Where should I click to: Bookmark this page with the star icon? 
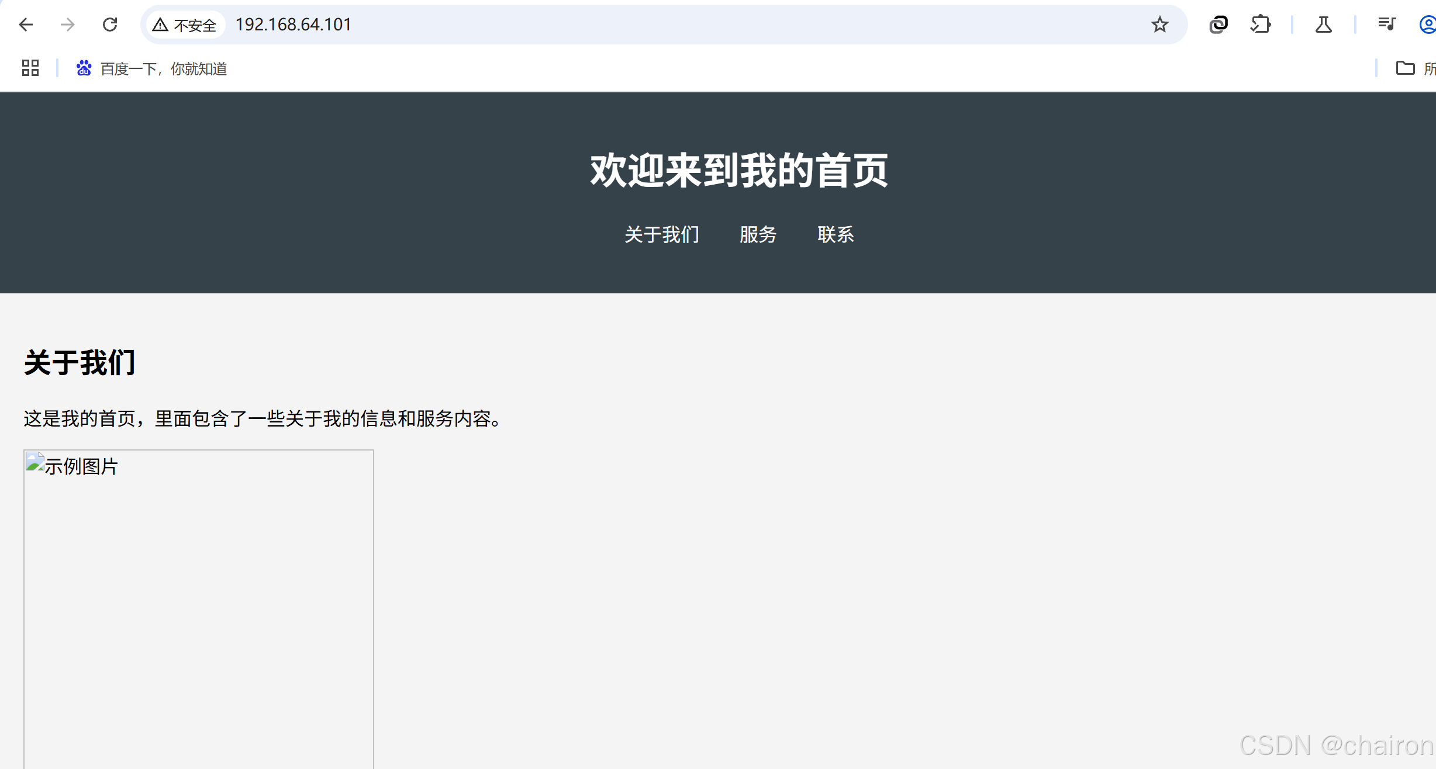pos(1159,25)
